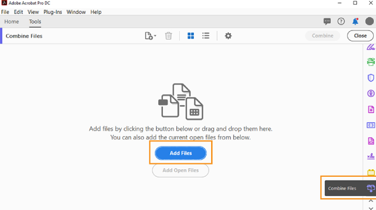Click the Help question mark icon
This screenshot has width=376, height=210.
341,21
